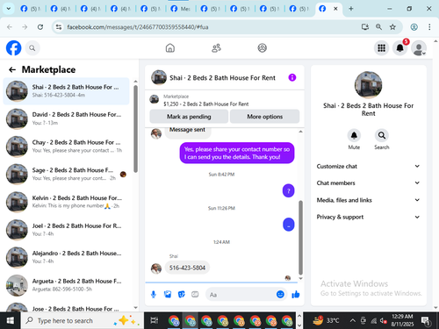The width and height of the screenshot is (439, 329).
Task: Open the browser zoom magnifier icon
Action: [x=378, y=27]
